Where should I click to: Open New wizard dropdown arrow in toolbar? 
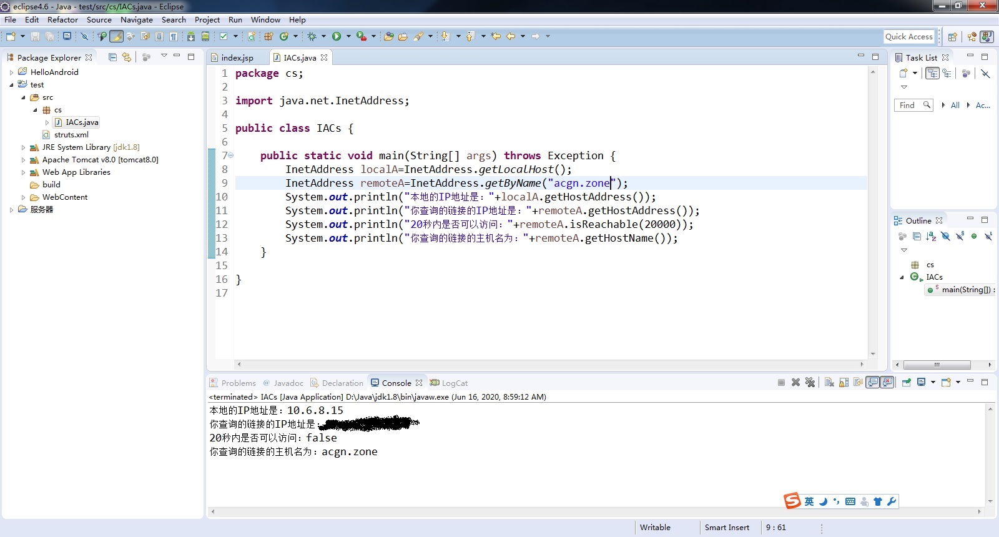point(22,36)
